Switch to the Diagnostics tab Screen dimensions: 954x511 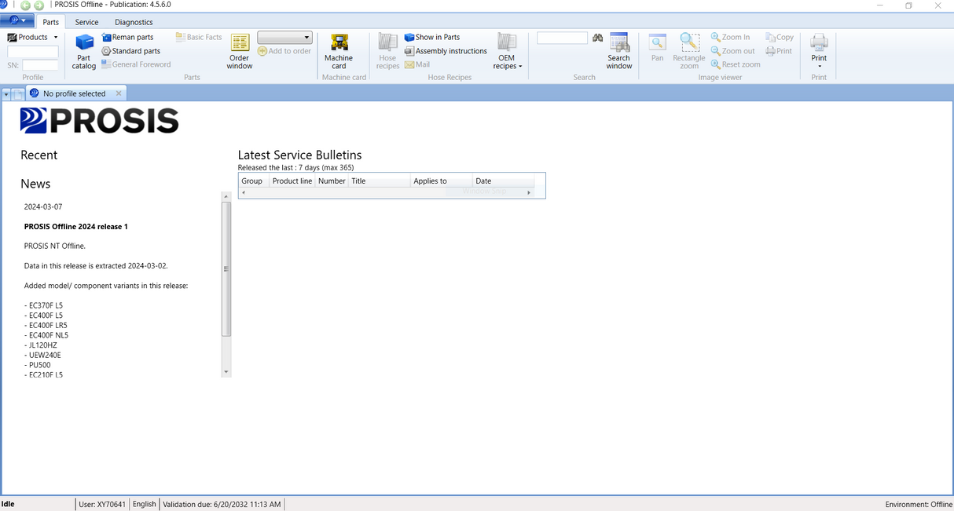coord(134,22)
